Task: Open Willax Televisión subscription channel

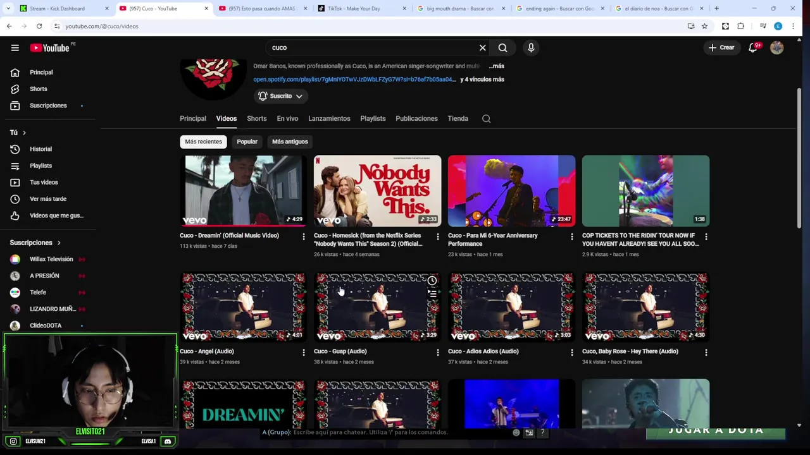Action: click(51, 259)
